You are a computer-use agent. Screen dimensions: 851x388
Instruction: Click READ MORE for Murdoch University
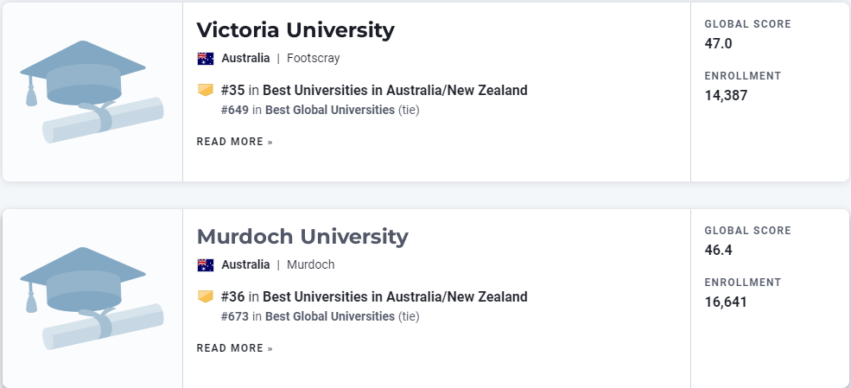click(234, 348)
